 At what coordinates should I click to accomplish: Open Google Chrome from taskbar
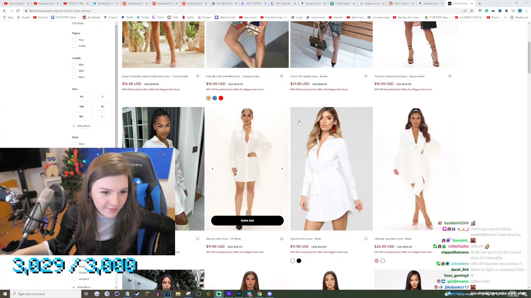point(259,294)
